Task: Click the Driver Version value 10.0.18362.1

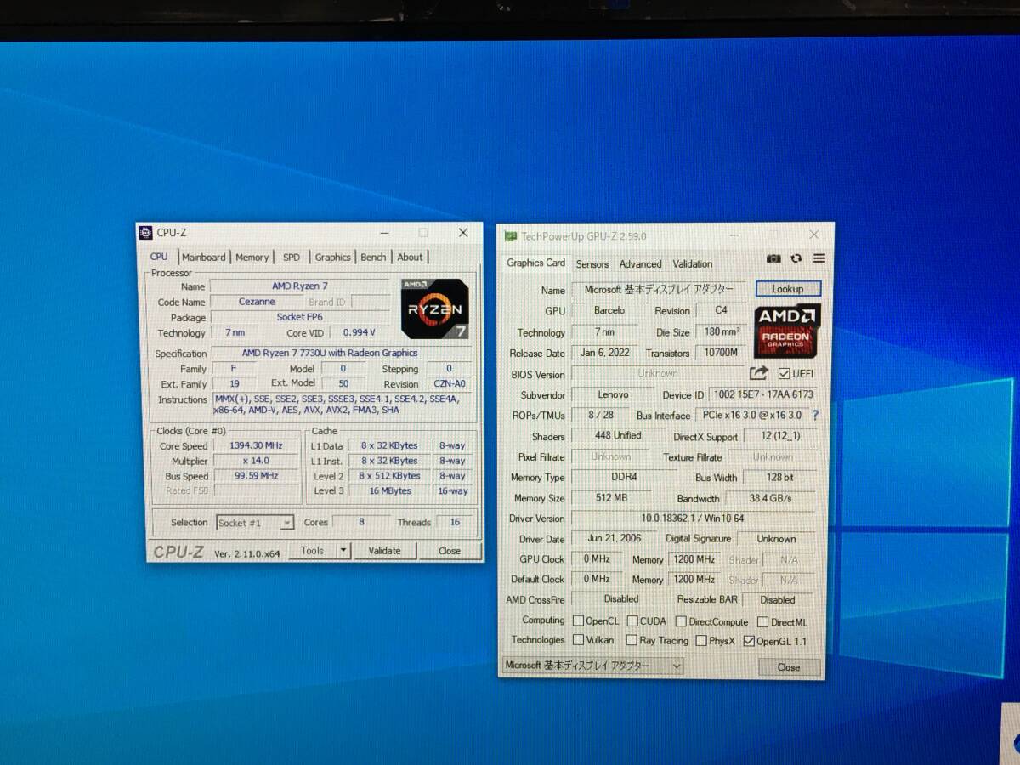Action: pyautogui.click(x=693, y=518)
